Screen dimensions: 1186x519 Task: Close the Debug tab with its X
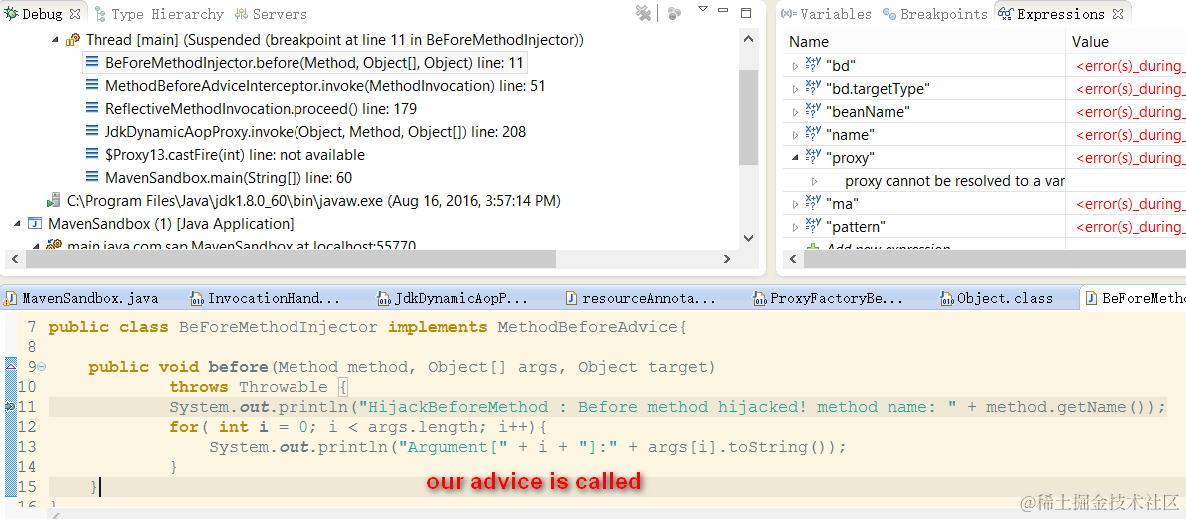74,14
